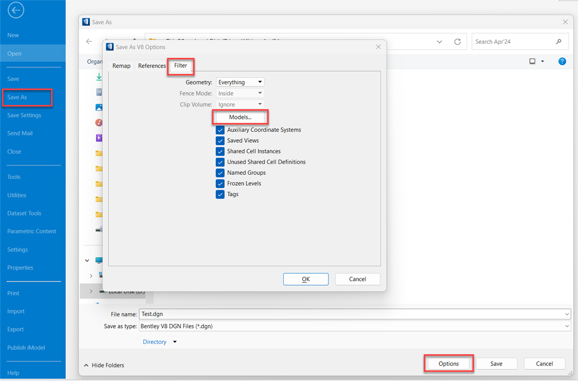The width and height of the screenshot is (578, 381).
Task: Disable Shared Cell Instances checkbox
Action: pos(220,152)
